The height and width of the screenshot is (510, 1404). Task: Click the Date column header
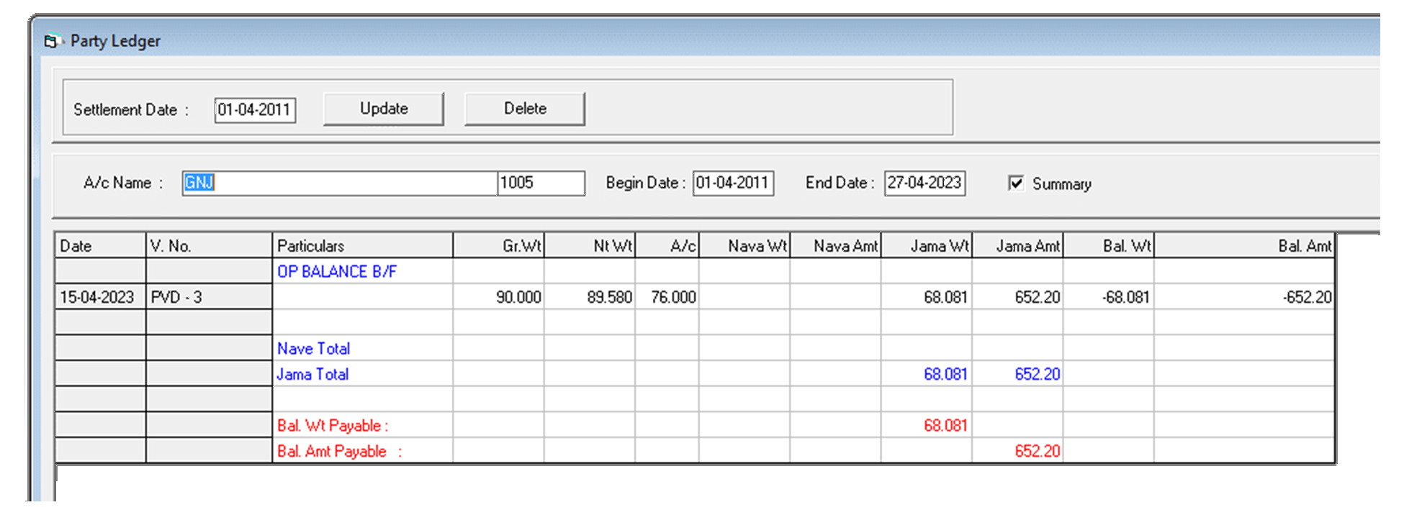pos(101,246)
